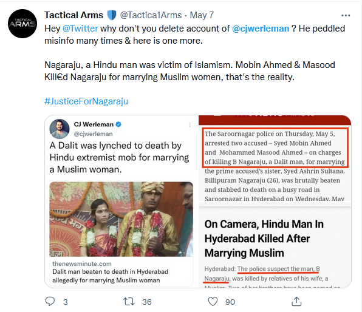Like the tweet with the heart icon
This screenshot has width=362, height=312.
[213, 302]
